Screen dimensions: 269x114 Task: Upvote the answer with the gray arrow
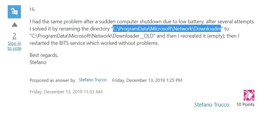(x=14, y=25)
